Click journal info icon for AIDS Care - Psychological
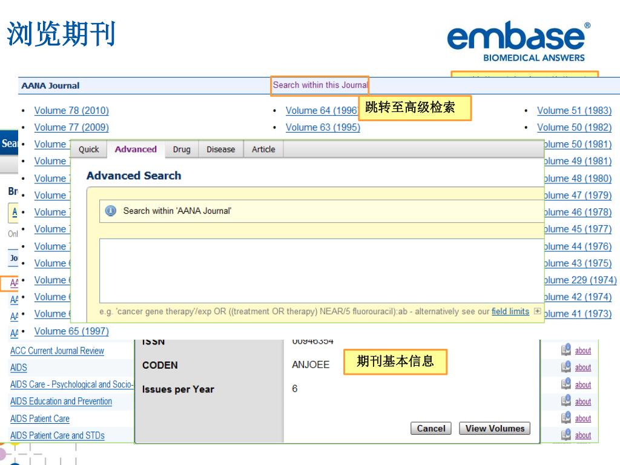620x465 pixels. pyautogui.click(x=566, y=383)
